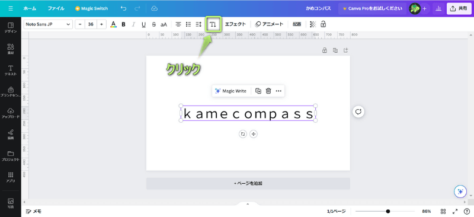Toggle uppercase aA formatting

tap(164, 24)
